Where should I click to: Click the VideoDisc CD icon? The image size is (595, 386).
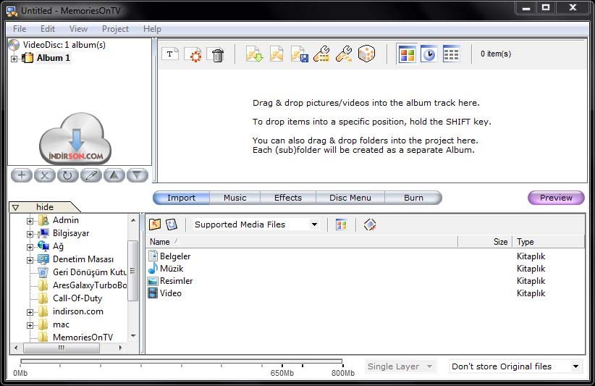pyautogui.click(x=14, y=45)
